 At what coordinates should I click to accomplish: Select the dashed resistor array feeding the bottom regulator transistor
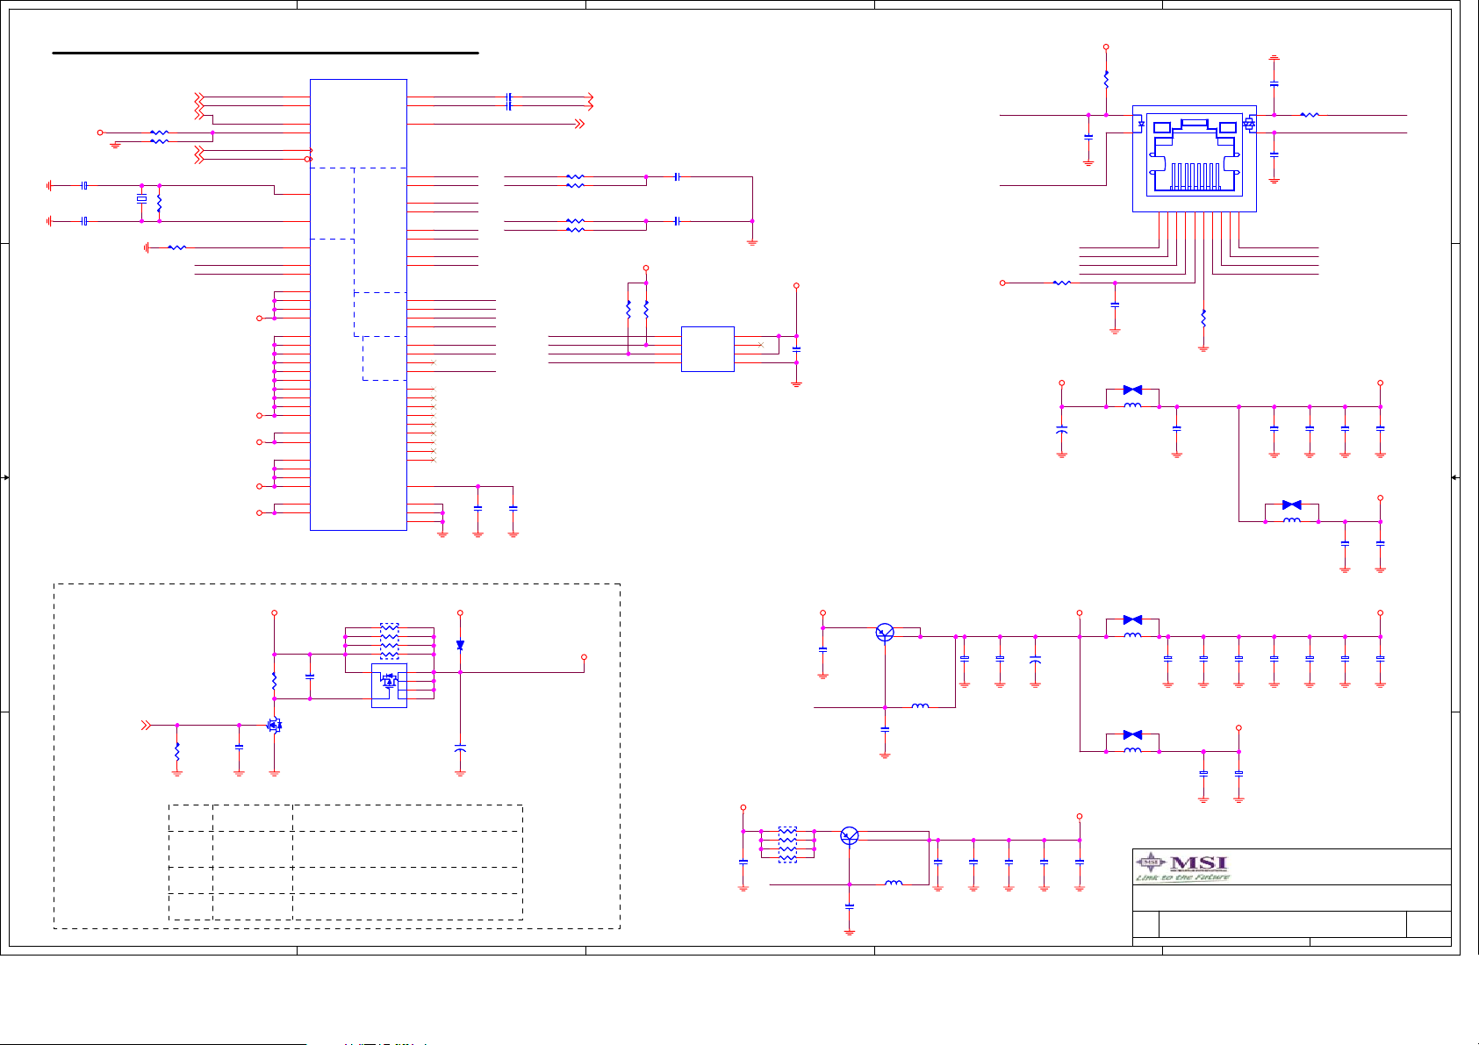coord(787,844)
